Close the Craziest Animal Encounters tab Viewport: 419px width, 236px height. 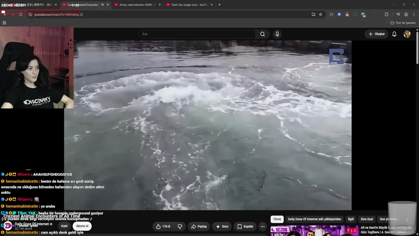(108, 5)
